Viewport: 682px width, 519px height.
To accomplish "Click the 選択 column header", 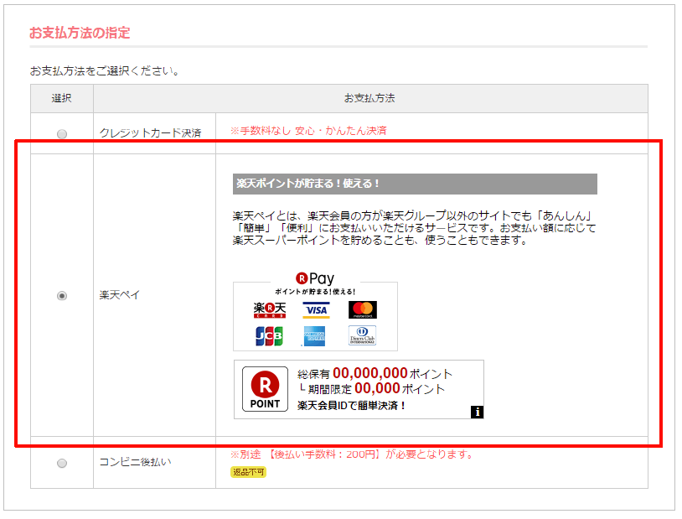I will click(x=61, y=98).
